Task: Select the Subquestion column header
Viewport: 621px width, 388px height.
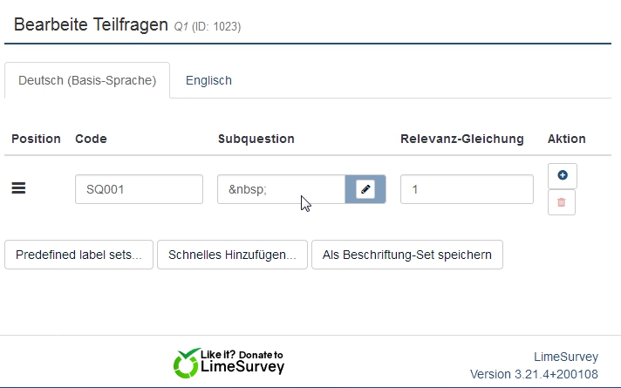Action: 256,139
